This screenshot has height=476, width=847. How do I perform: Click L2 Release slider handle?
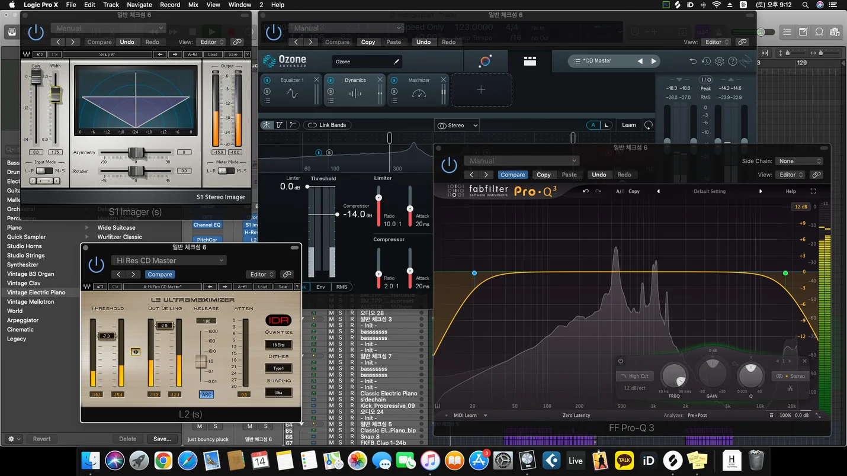pos(201,361)
